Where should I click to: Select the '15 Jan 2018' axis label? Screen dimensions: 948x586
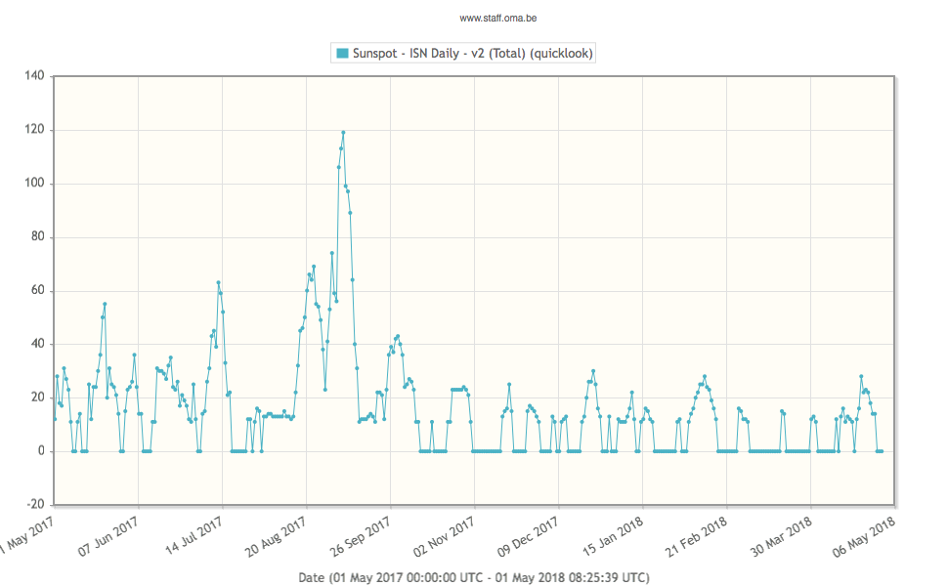click(x=613, y=538)
